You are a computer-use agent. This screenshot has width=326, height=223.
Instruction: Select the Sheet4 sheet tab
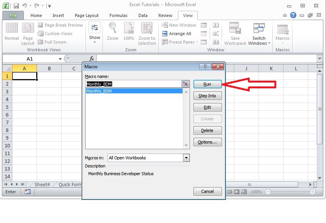pos(42,185)
